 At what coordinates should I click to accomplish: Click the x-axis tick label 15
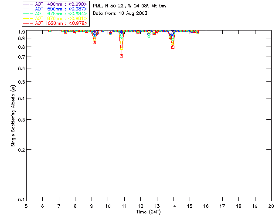(x=190, y=206)
